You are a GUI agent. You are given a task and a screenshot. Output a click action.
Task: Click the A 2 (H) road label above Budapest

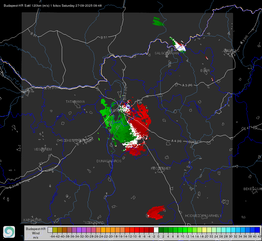click(x=125, y=92)
